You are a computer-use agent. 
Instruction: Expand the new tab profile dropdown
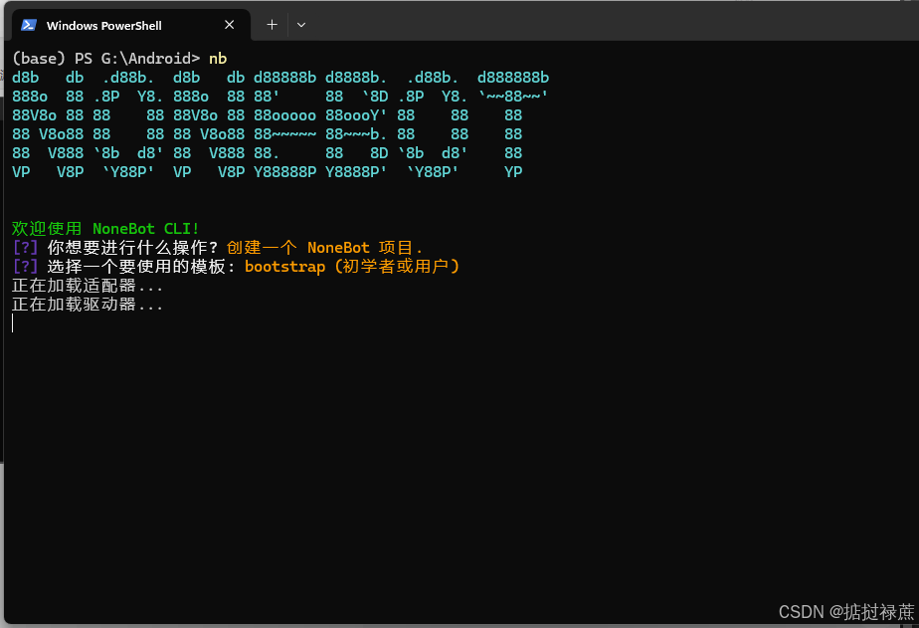click(x=301, y=25)
